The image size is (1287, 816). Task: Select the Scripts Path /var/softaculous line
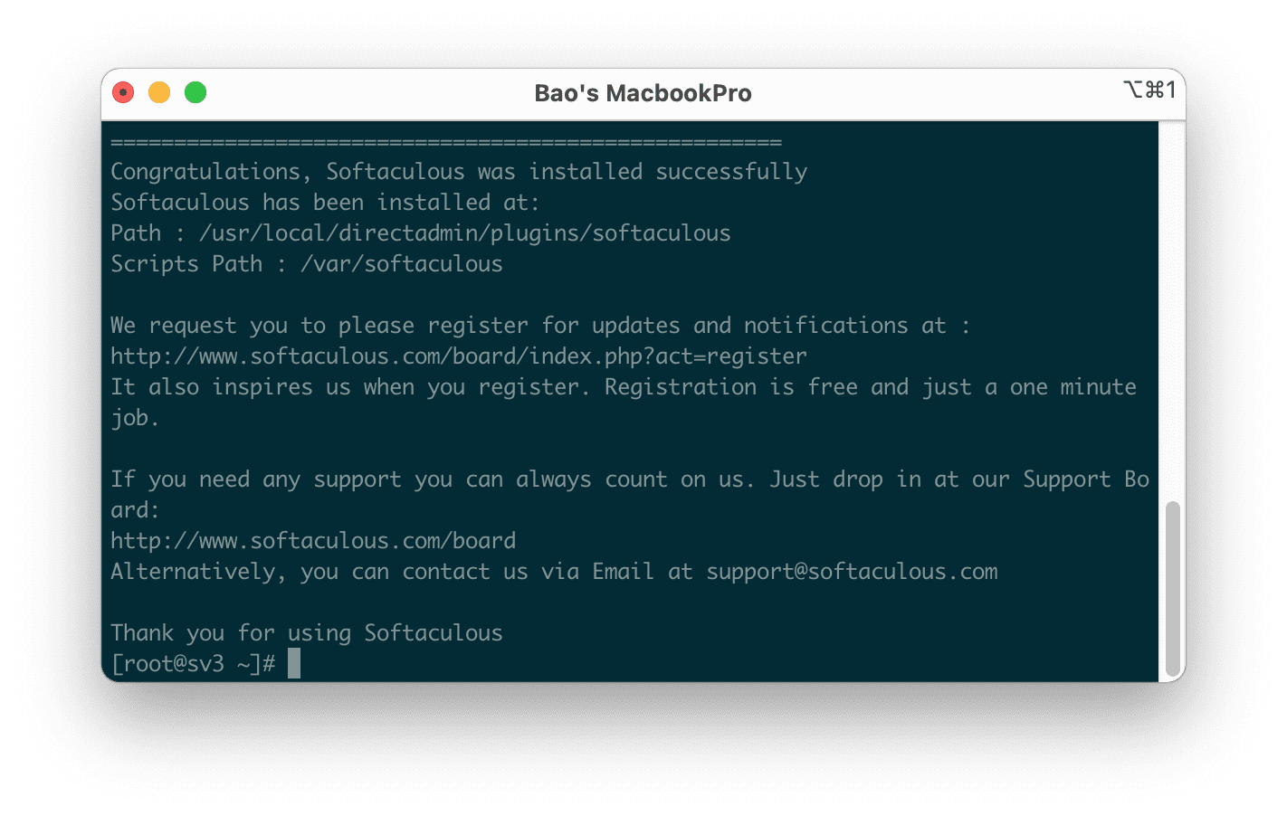pyautogui.click(x=306, y=263)
